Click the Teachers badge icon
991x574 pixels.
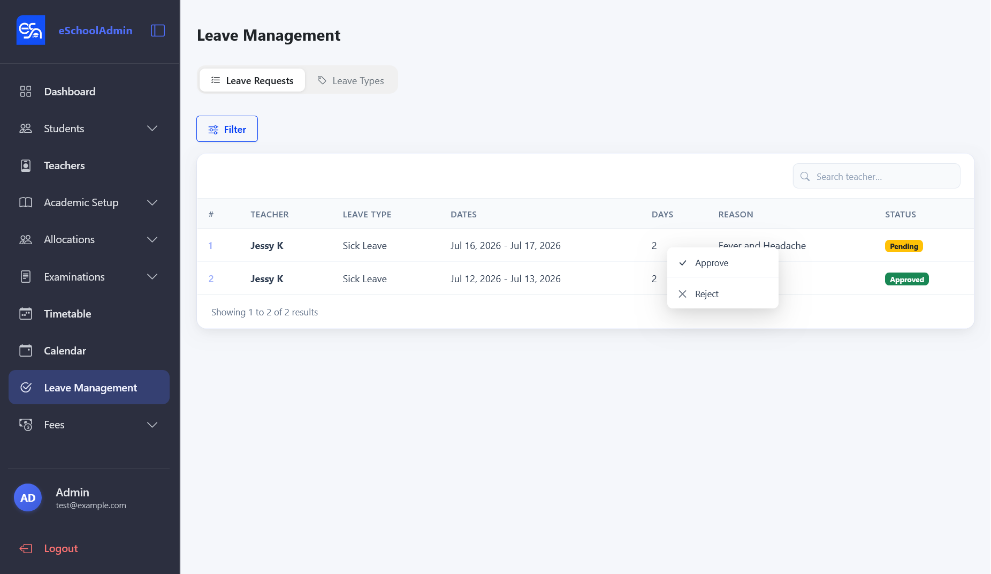pos(26,165)
